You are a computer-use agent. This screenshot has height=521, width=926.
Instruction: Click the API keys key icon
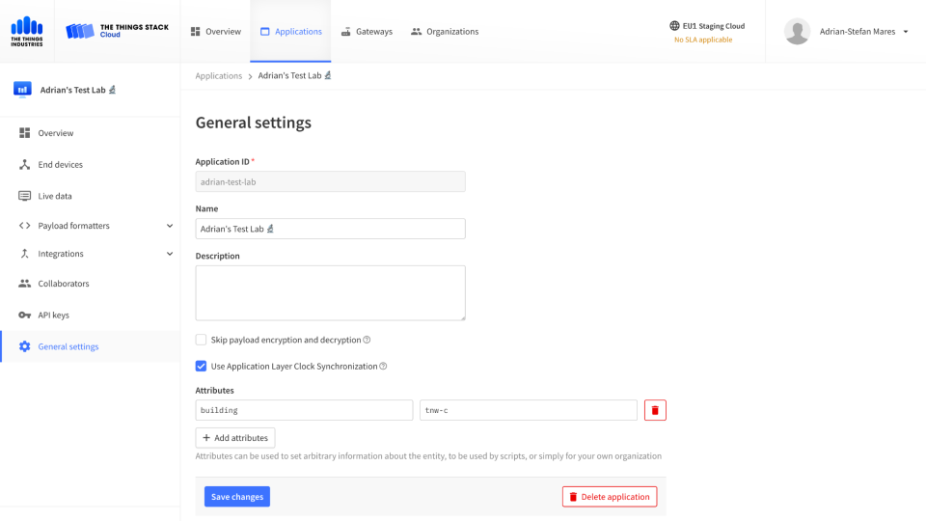(24, 315)
